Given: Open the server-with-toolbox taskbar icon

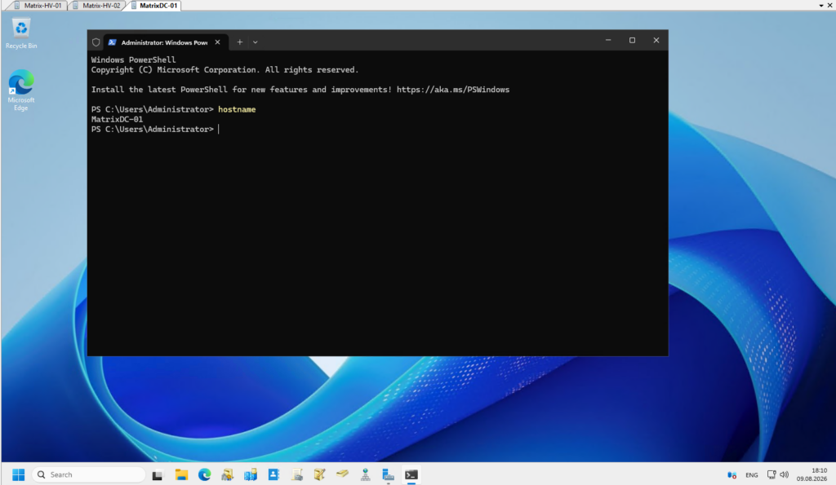Looking at the screenshot, I should point(388,475).
